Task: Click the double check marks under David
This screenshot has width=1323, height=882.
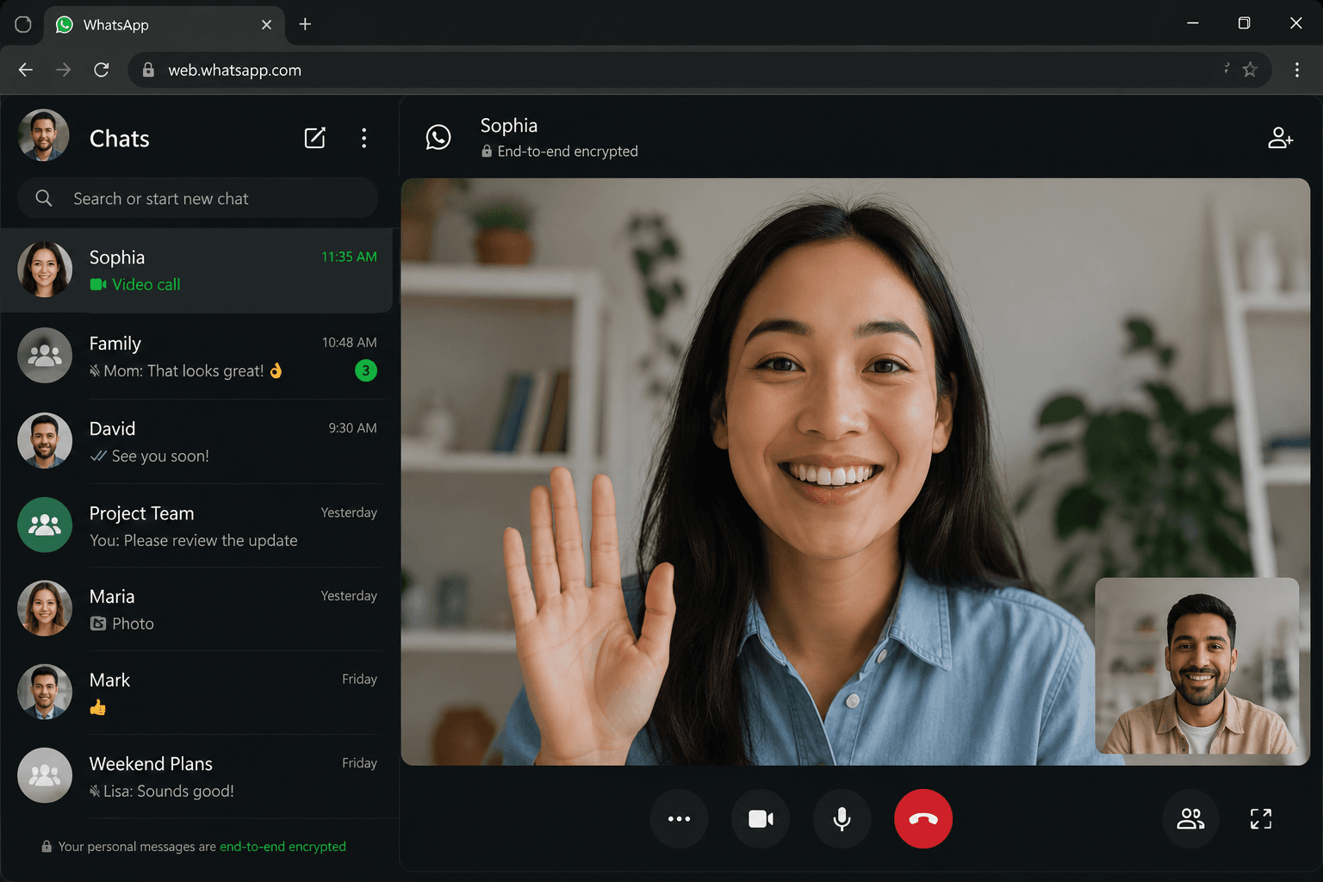Action: click(98, 456)
